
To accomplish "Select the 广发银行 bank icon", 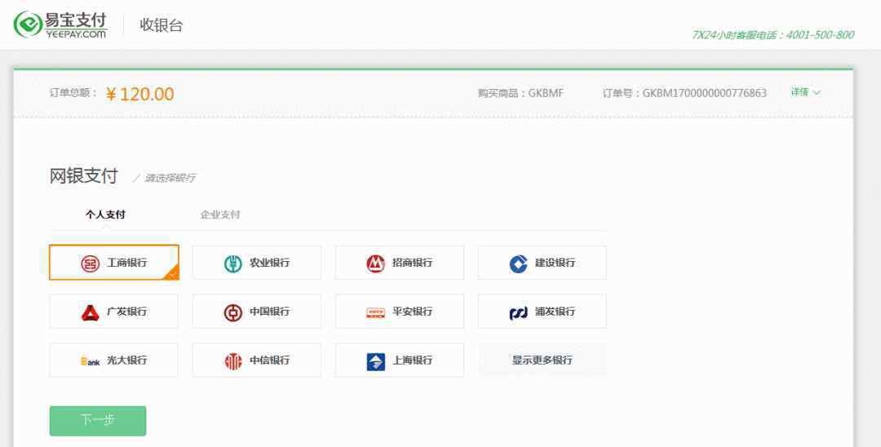I will point(90,312).
